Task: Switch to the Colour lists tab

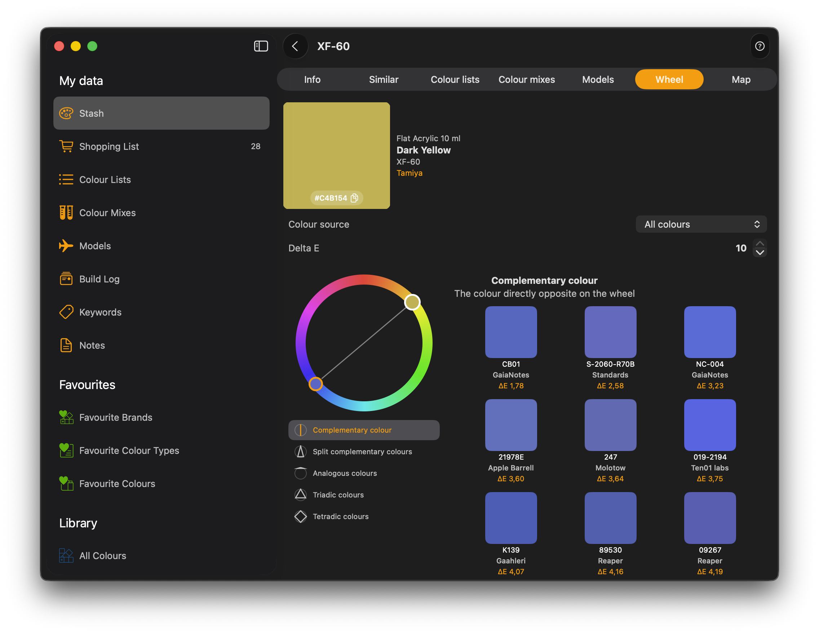Action: coord(455,80)
